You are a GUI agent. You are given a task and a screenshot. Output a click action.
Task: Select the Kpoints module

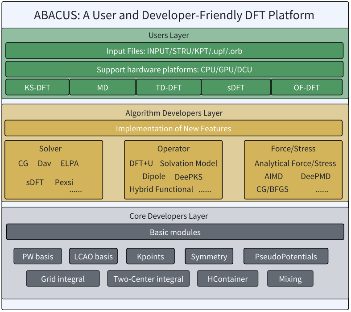tap(150, 256)
